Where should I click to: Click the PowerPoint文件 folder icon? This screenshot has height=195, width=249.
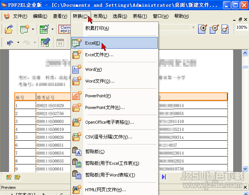click(77, 107)
